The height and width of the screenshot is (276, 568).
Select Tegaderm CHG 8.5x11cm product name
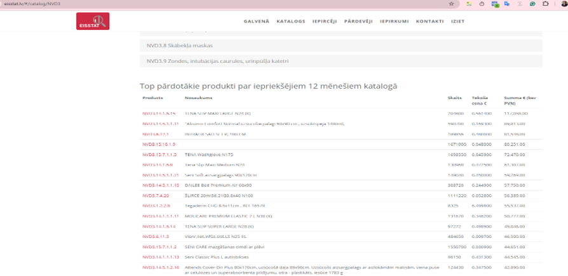click(x=225, y=206)
